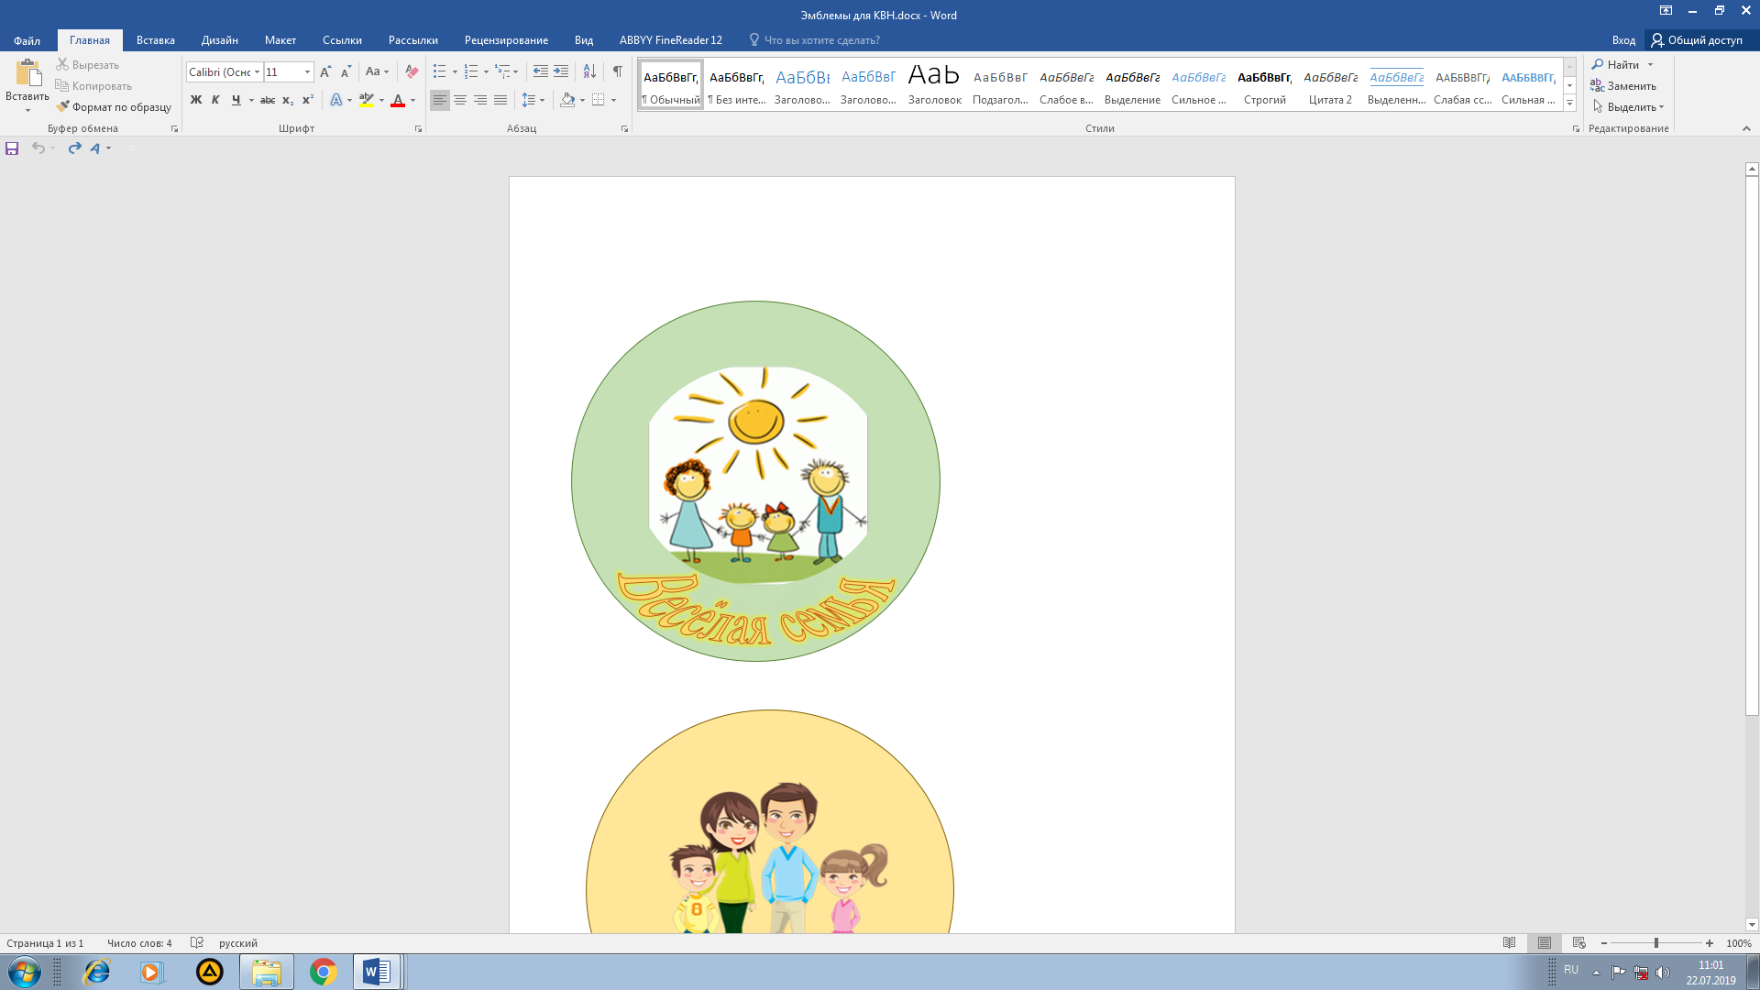Decrease font size with the A-down icon
This screenshot has height=990, width=1760.
click(x=346, y=71)
